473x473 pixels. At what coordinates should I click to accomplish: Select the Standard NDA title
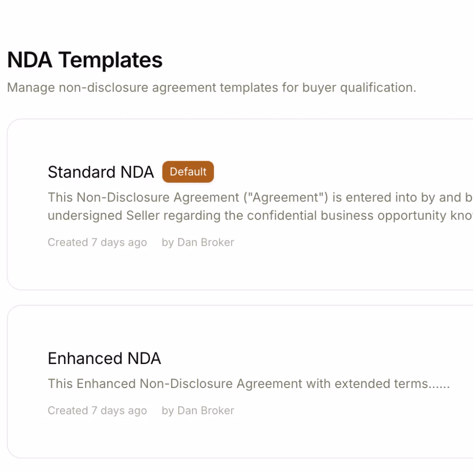point(101,172)
